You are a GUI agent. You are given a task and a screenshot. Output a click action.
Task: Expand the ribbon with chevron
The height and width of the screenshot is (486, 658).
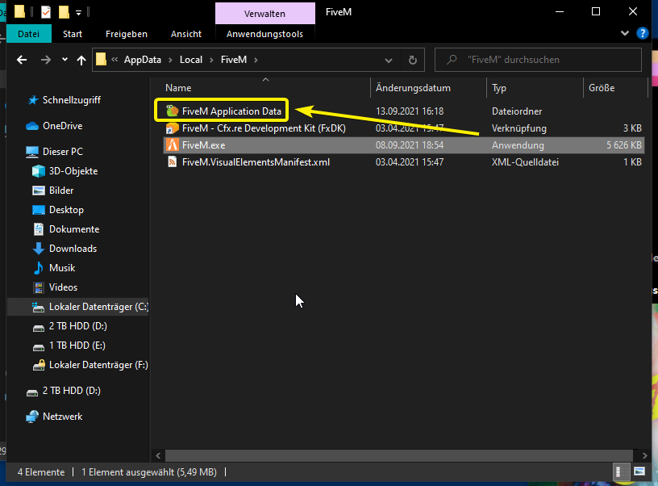point(626,34)
